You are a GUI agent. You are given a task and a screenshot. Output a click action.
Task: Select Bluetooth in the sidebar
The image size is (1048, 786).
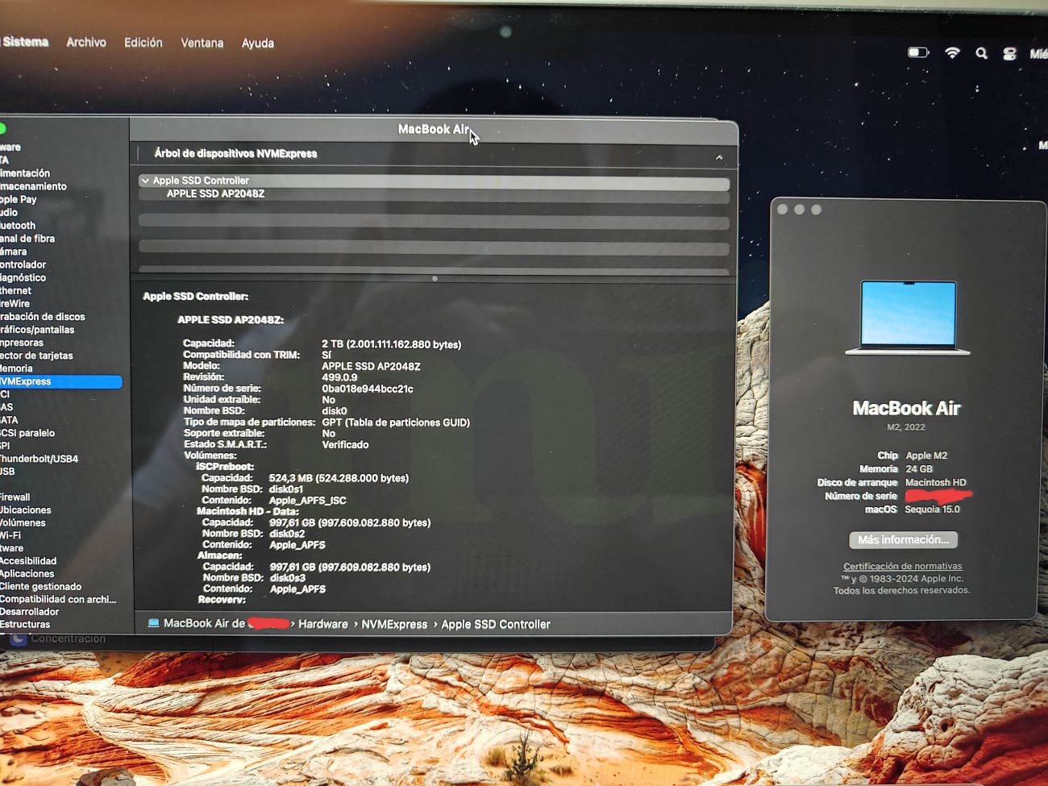point(18,226)
